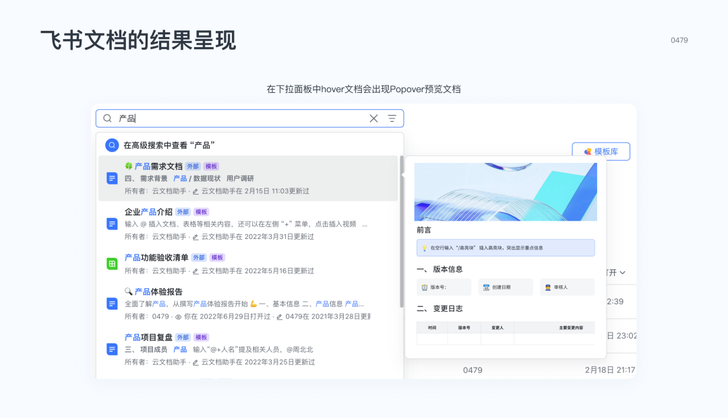Click the blue advanced search circle icon

[112, 145]
